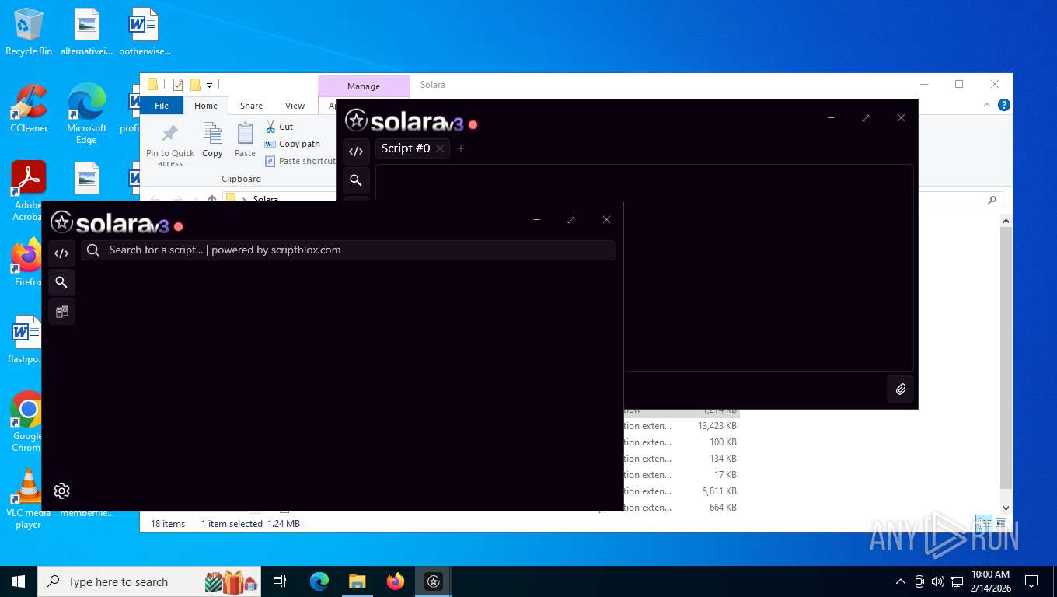The image size is (1057, 597).
Task: Click the script editor area in back Solara
Action: click(644, 267)
